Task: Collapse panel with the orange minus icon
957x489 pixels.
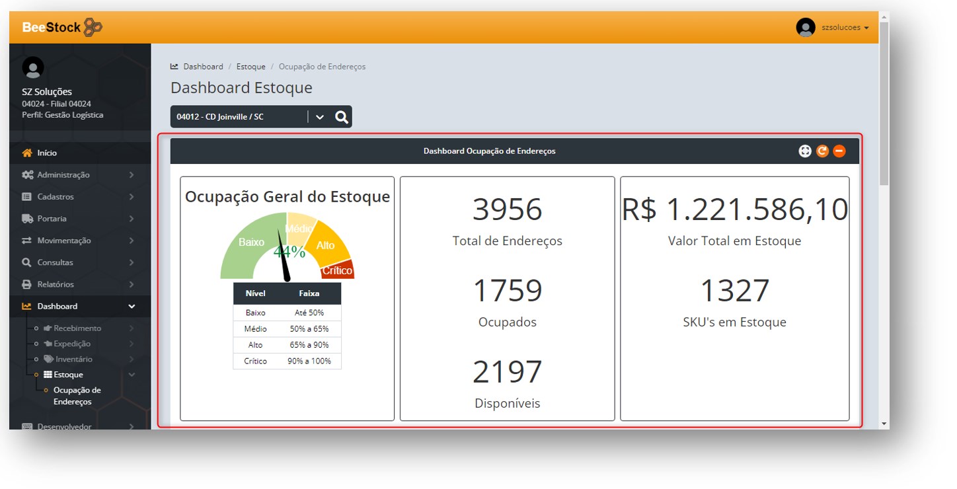Action: [x=839, y=151]
